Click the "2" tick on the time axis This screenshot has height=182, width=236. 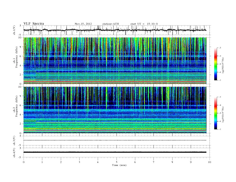61,162
